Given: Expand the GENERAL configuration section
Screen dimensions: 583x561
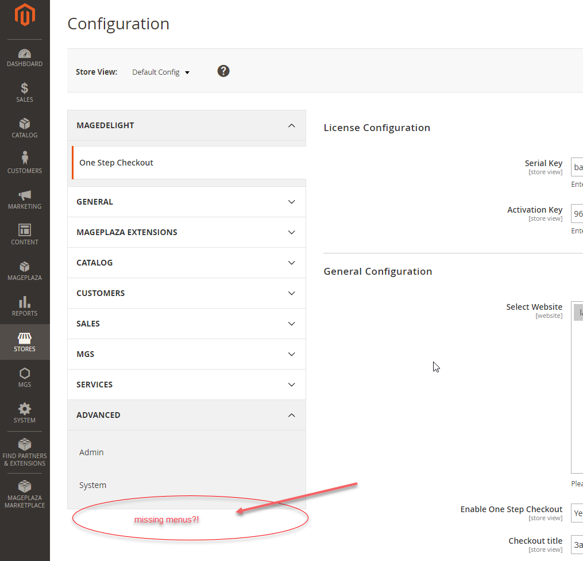Looking at the screenshot, I should [x=187, y=201].
